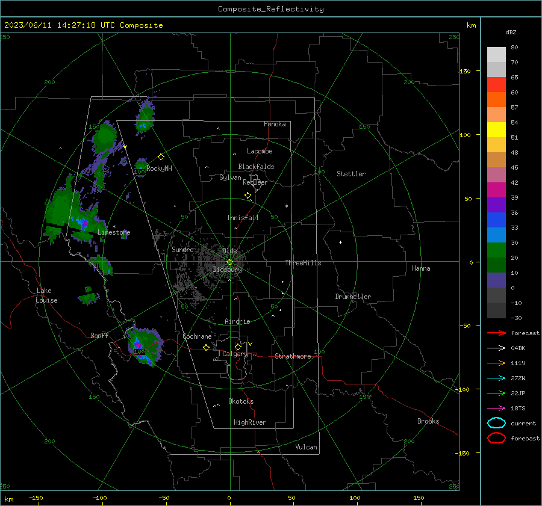542x506 pixels.
Task: Click the storm cell core west of Limestone
Action: 84,224
